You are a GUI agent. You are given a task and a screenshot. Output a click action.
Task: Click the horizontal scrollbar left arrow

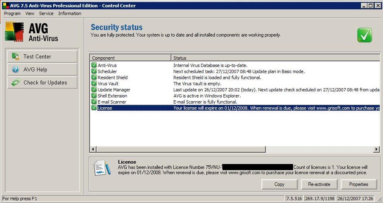[93, 149]
